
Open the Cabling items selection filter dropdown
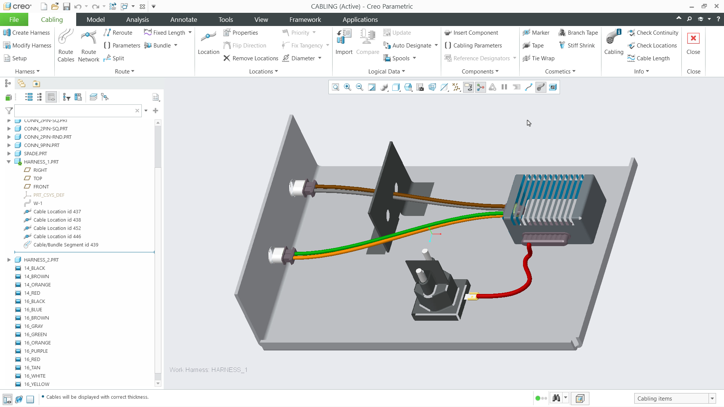(x=712, y=398)
